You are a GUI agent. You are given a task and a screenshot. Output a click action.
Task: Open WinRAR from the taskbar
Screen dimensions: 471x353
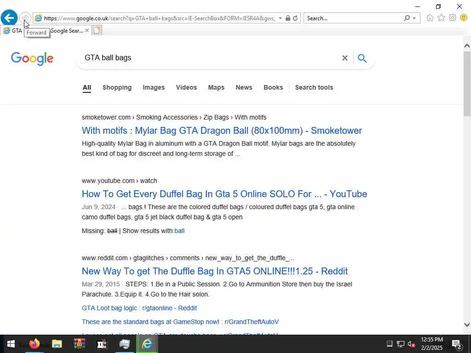pos(79,344)
